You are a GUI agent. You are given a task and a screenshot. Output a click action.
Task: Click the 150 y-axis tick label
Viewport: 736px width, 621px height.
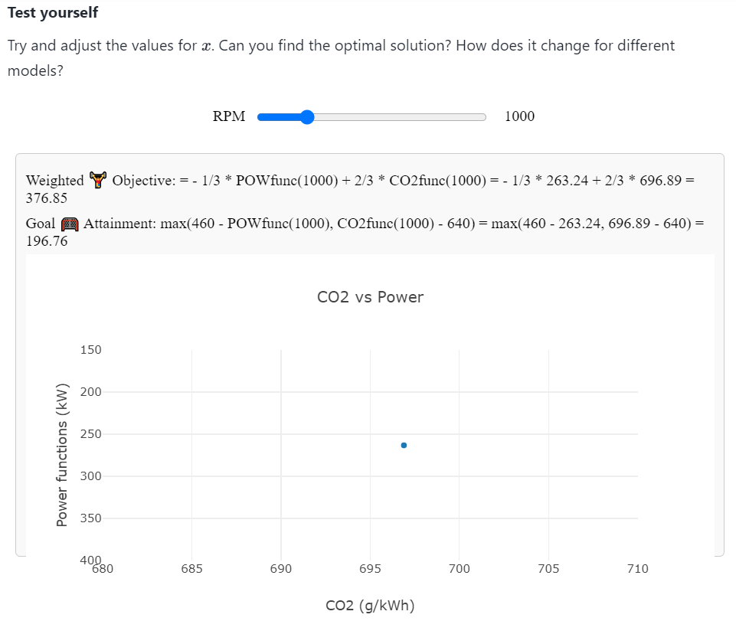(x=90, y=350)
